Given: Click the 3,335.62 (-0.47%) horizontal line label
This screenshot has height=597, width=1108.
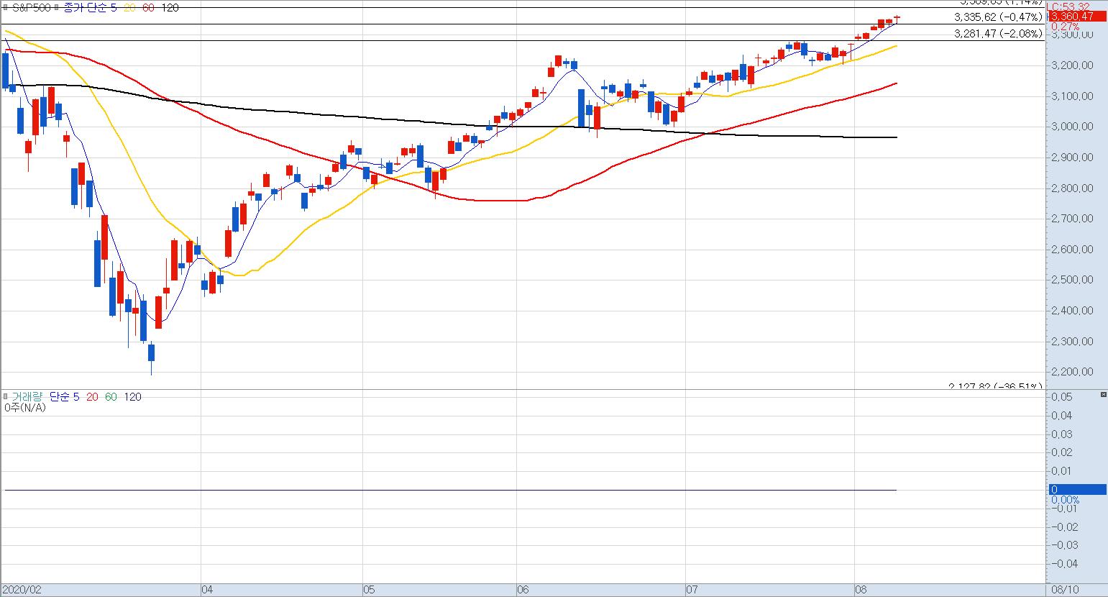Looking at the screenshot, I should point(998,17).
